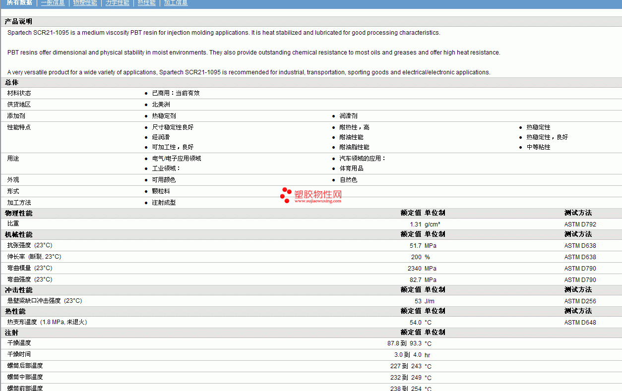Click the ASTM D792 test method

point(580,224)
